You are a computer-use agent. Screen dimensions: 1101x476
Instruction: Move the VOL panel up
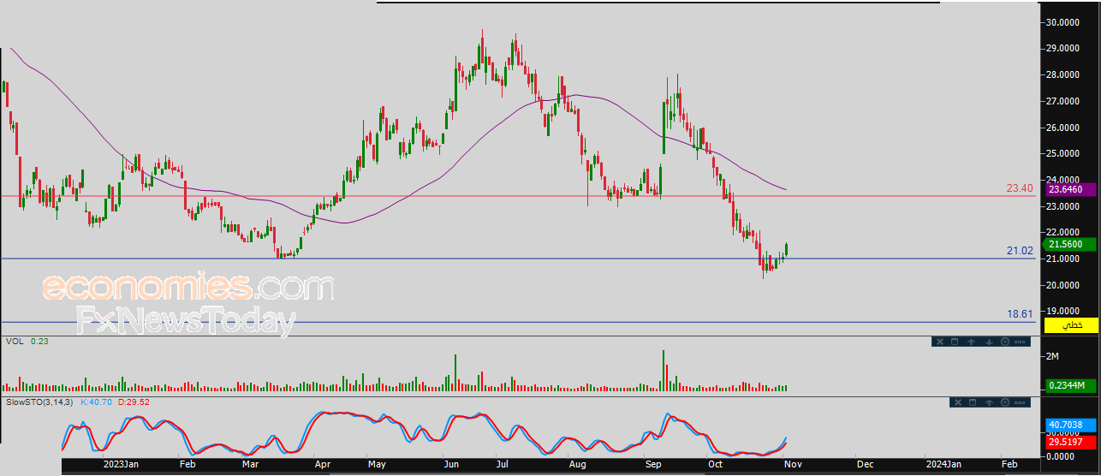point(971,342)
